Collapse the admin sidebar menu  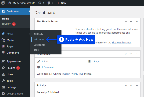[12, 94]
